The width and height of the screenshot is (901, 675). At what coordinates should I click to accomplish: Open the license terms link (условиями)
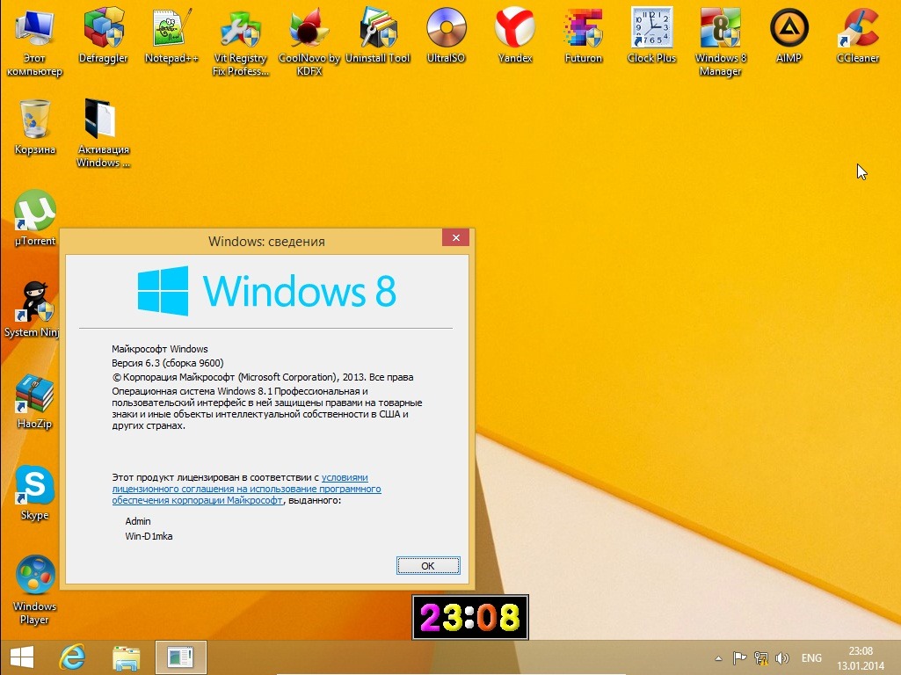[x=246, y=489]
